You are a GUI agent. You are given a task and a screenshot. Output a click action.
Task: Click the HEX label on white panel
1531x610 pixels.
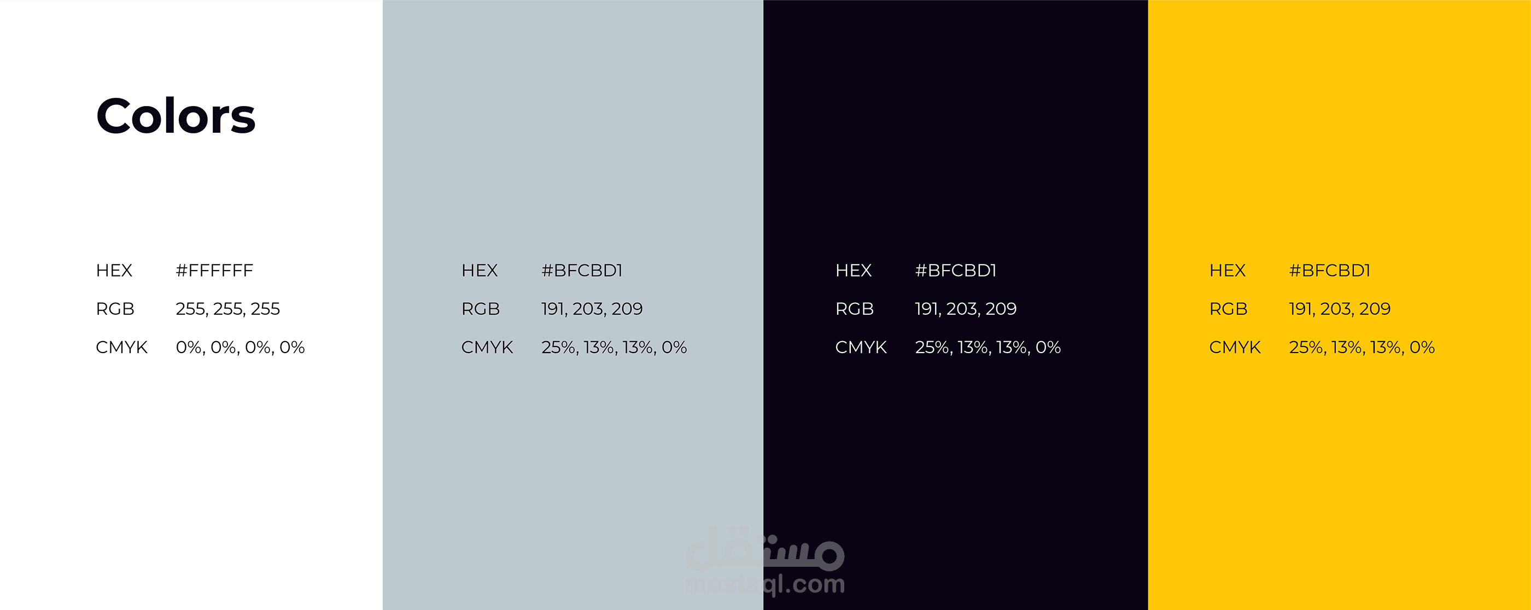(x=114, y=270)
